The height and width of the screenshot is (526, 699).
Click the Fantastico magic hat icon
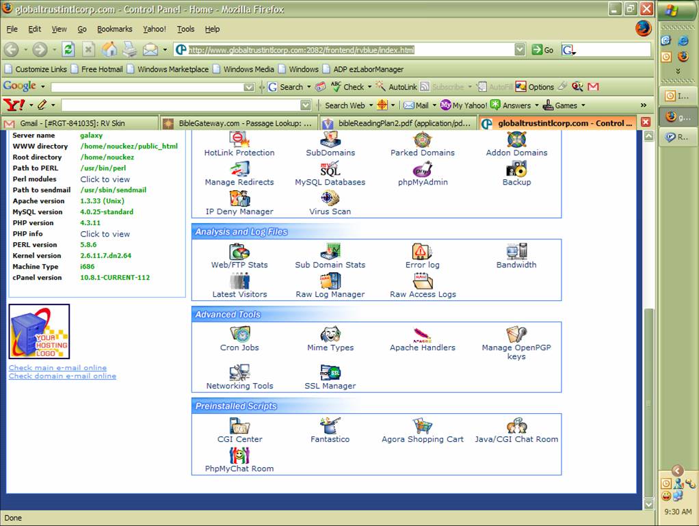click(330, 426)
